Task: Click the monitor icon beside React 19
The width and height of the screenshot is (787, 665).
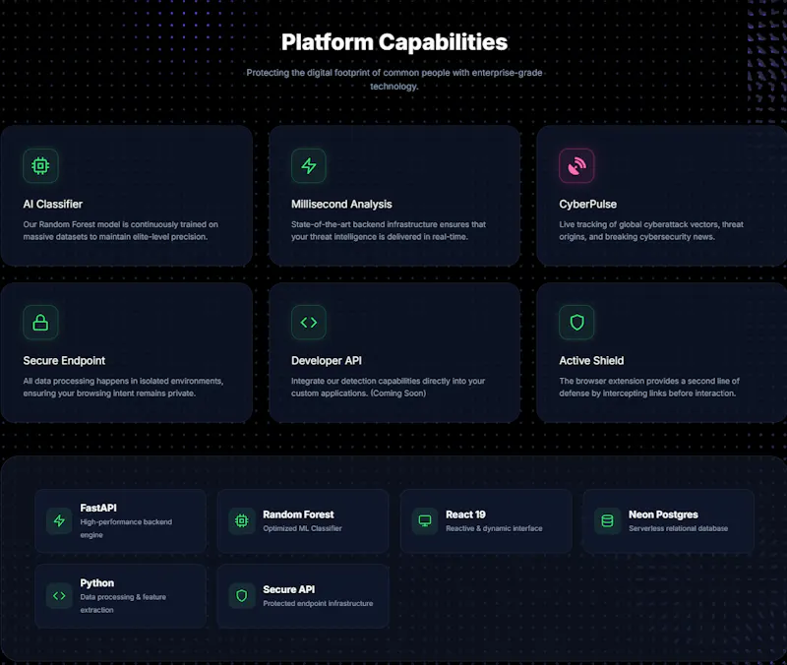Action: point(425,521)
